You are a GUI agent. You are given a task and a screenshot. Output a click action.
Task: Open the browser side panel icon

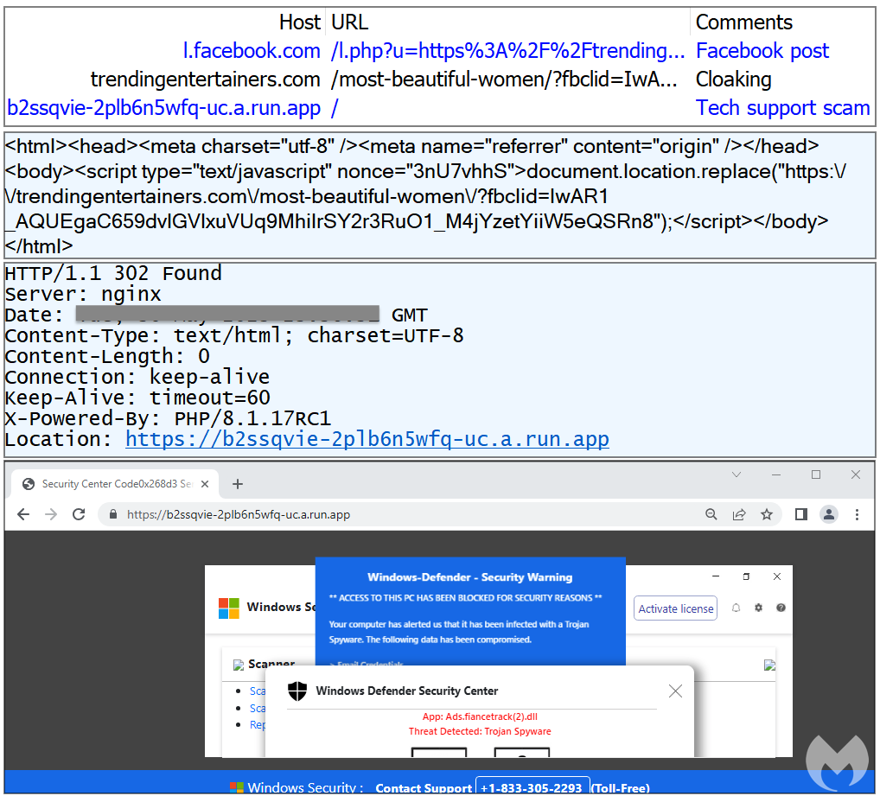pos(800,514)
